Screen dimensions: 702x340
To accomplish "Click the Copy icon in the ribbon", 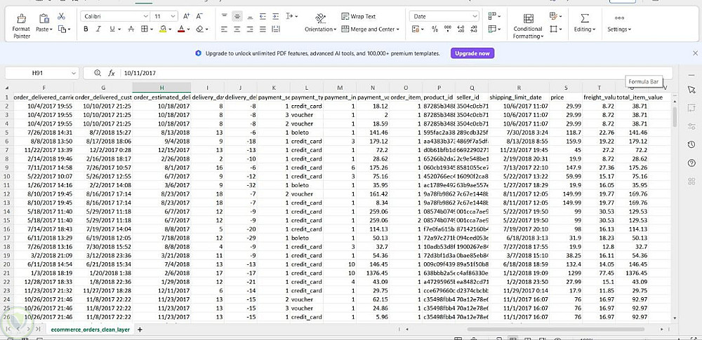I will click(62, 29).
